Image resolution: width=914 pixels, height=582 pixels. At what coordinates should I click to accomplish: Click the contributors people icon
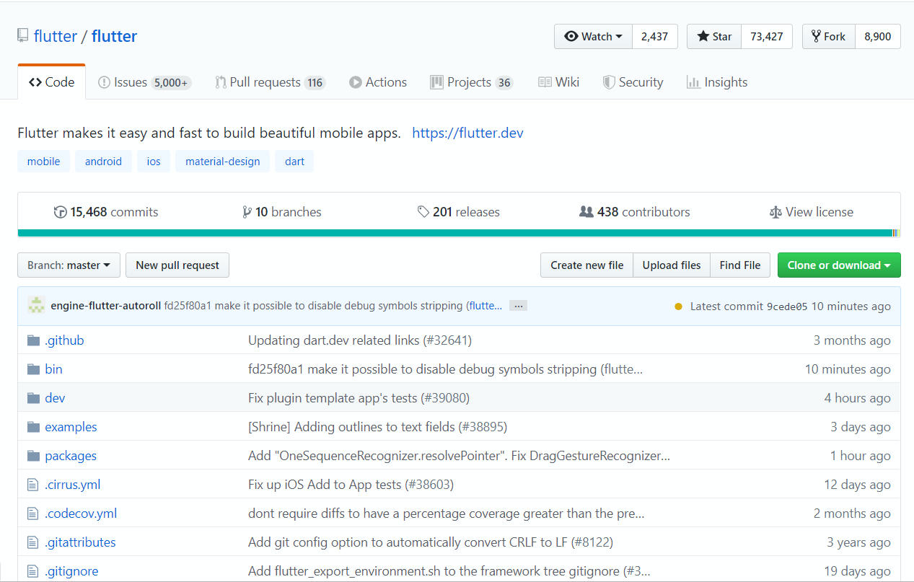tap(586, 212)
